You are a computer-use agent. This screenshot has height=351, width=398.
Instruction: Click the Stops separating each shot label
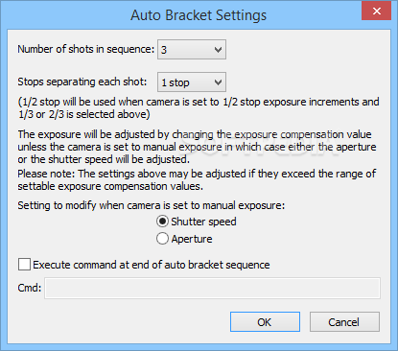82,82
